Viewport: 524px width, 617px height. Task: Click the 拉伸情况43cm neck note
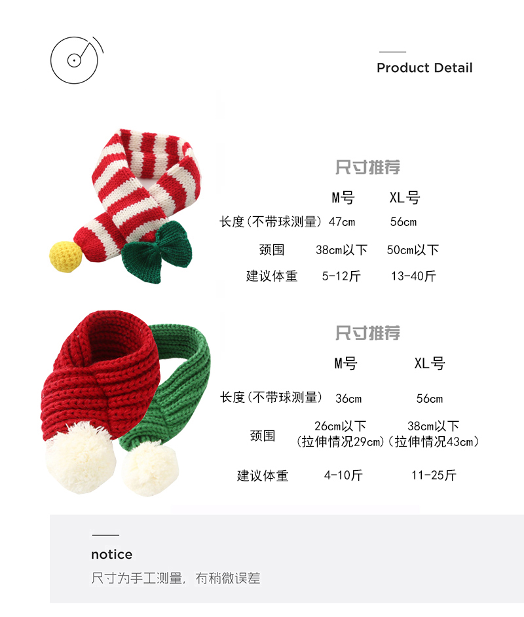[433, 441]
